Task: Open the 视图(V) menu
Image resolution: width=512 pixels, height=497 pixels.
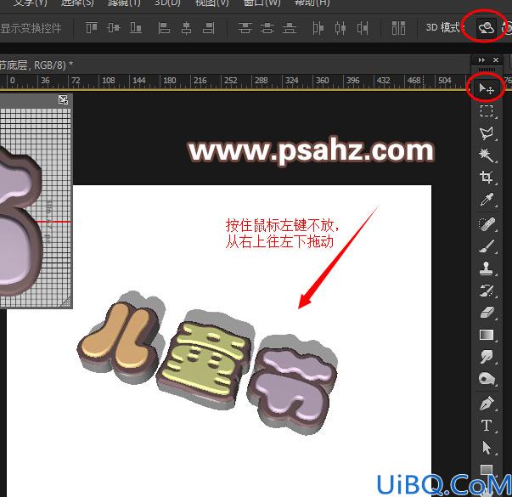Action: point(211,3)
